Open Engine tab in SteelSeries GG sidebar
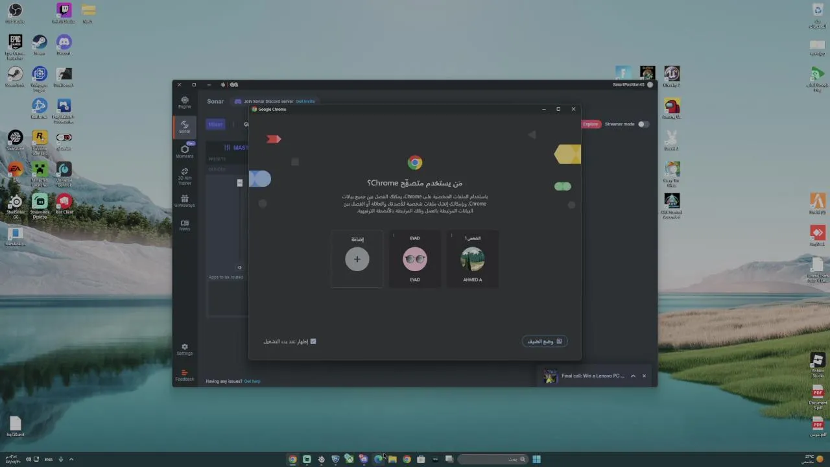 point(185,102)
